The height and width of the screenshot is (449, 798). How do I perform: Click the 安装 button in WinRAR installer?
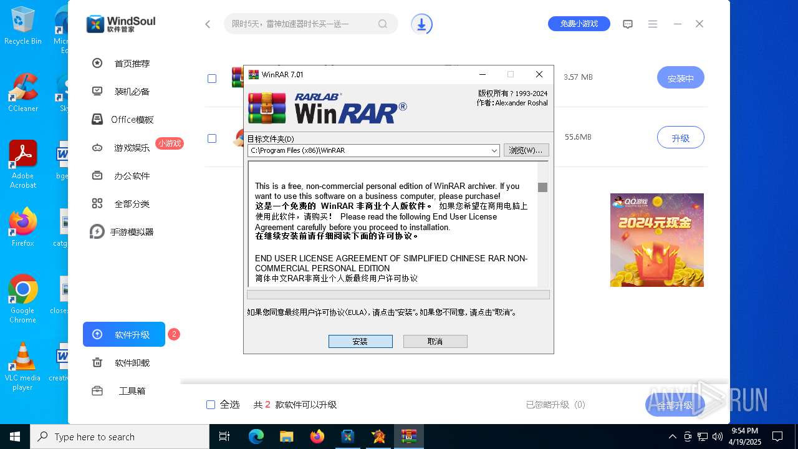(x=360, y=341)
